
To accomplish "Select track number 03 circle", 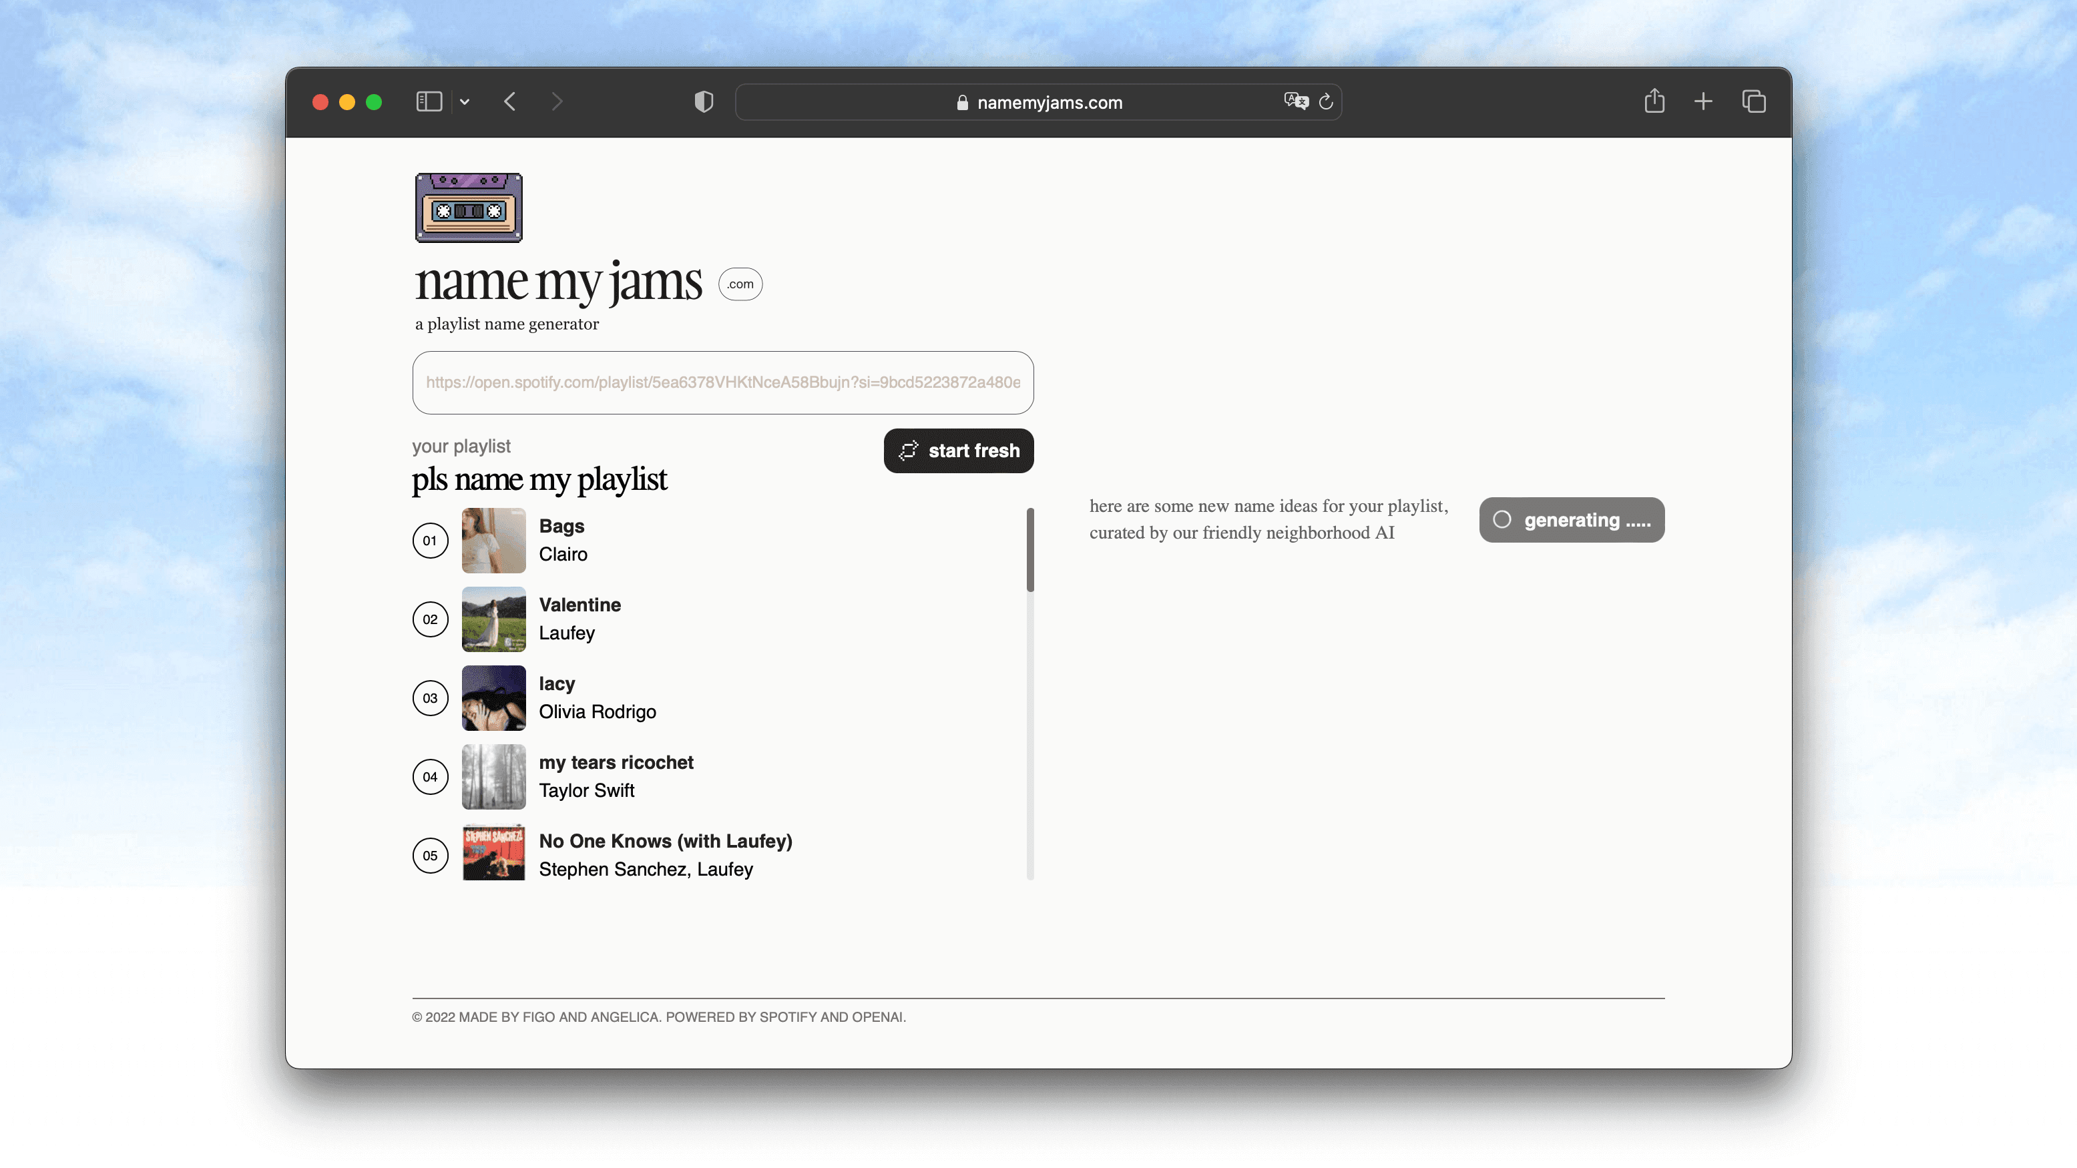I will 430,698.
